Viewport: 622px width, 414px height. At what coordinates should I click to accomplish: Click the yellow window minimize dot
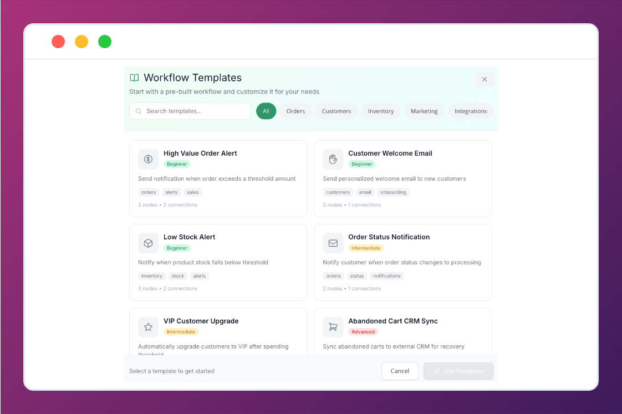point(81,42)
